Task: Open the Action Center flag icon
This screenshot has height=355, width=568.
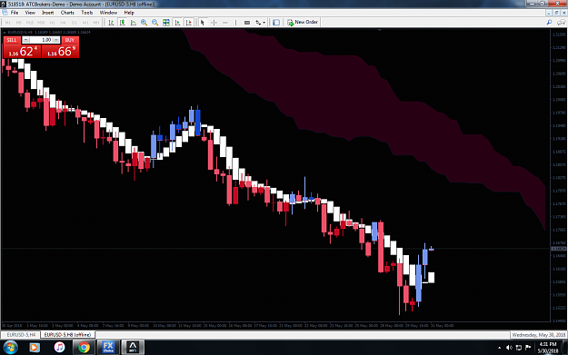Action: [528, 348]
